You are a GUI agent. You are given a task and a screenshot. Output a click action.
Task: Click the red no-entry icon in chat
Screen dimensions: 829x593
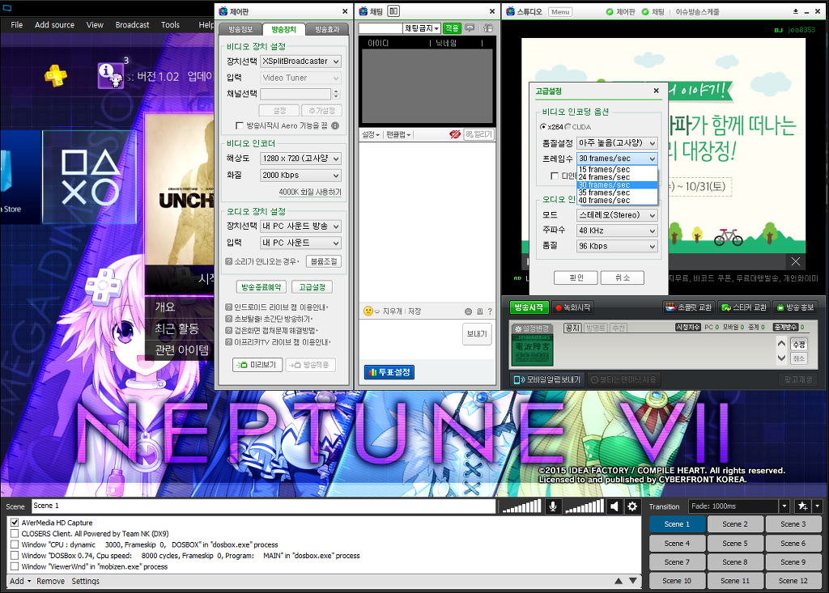click(455, 134)
